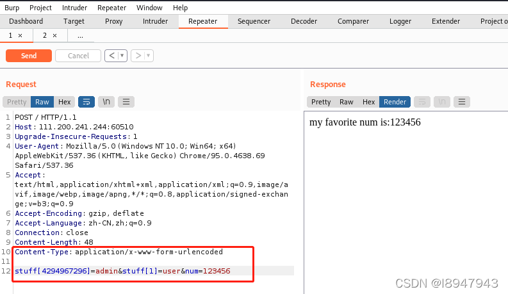Add new Repeater tab with ellipsis
This screenshot has width=508, height=294.
click(x=80, y=36)
